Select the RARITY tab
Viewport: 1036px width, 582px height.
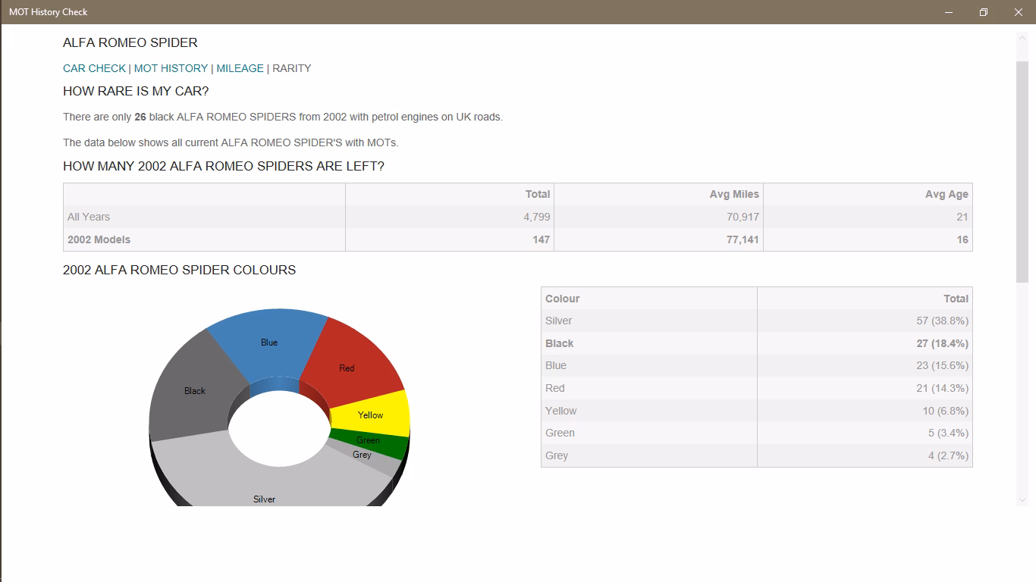point(292,68)
